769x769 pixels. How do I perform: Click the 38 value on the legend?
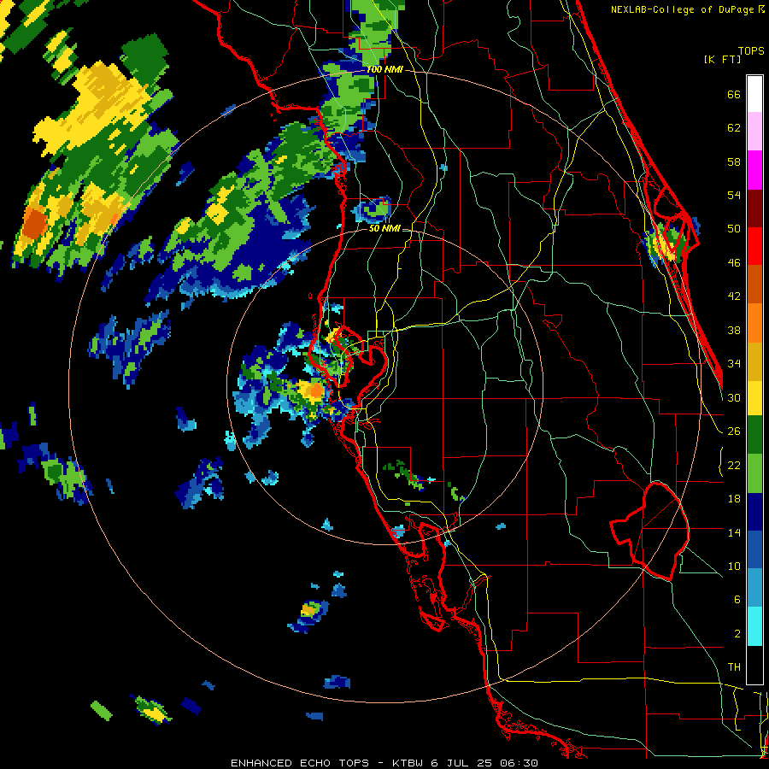coord(734,330)
